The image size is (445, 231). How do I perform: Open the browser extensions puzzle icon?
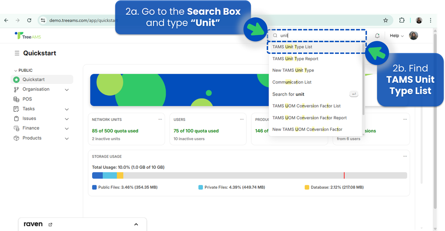click(x=402, y=20)
